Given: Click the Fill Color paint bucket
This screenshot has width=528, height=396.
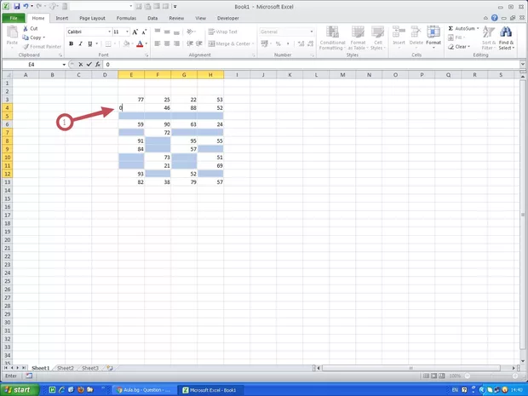Looking at the screenshot, I should pos(126,43).
